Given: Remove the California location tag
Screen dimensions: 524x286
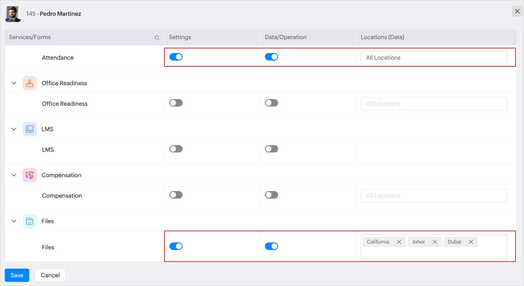Looking at the screenshot, I should click(x=399, y=242).
